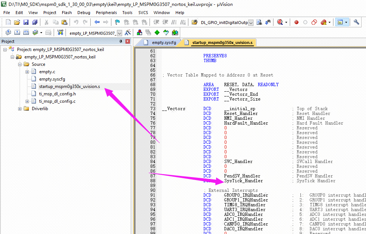Comment out the selection

click(x=174, y=23)
